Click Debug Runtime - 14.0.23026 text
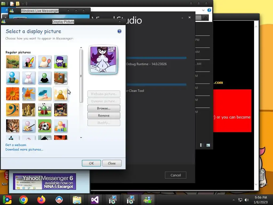Image resolution: width=273 pixels, height=205 pixels. coord(146,64)
